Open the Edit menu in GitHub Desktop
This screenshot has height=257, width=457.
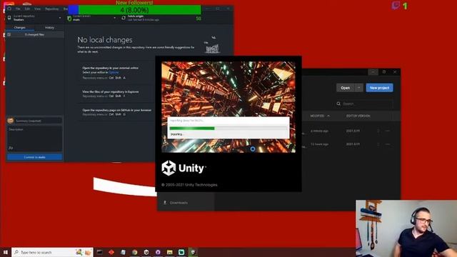click(x=27, y=9)
